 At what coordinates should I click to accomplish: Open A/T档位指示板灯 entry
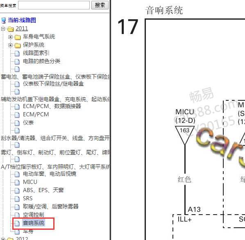(55, 167)
